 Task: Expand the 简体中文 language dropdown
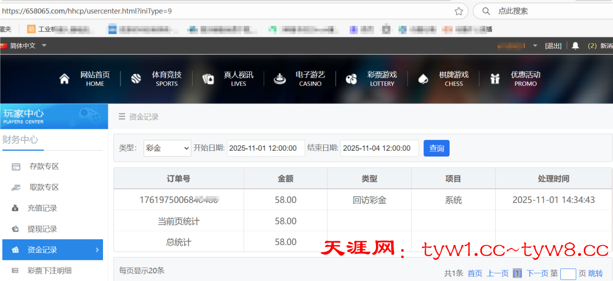[44, 45]
